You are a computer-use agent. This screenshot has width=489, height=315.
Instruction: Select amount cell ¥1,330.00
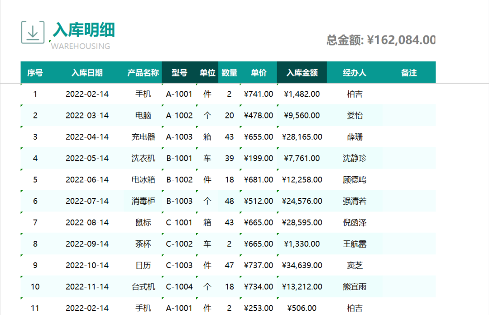302,244
